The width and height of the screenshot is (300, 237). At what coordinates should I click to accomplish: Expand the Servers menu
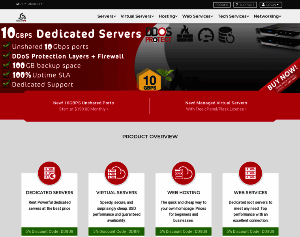[x=107, y=16]
